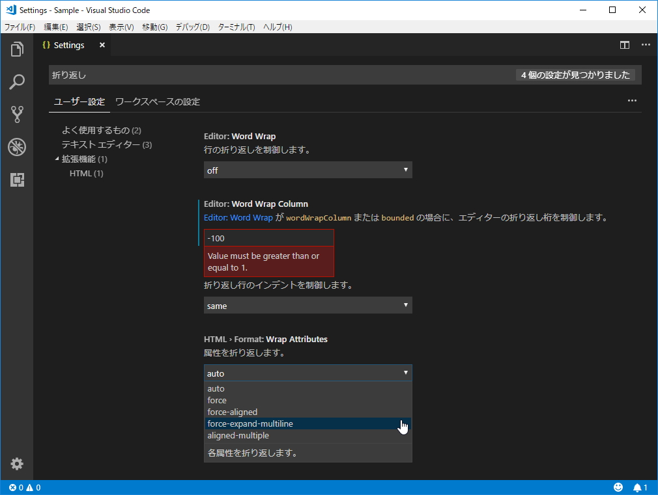Viewport: 658px width, 495px height.
Task: Open the Debug view in activity bar
Action: tap(17, 147)
